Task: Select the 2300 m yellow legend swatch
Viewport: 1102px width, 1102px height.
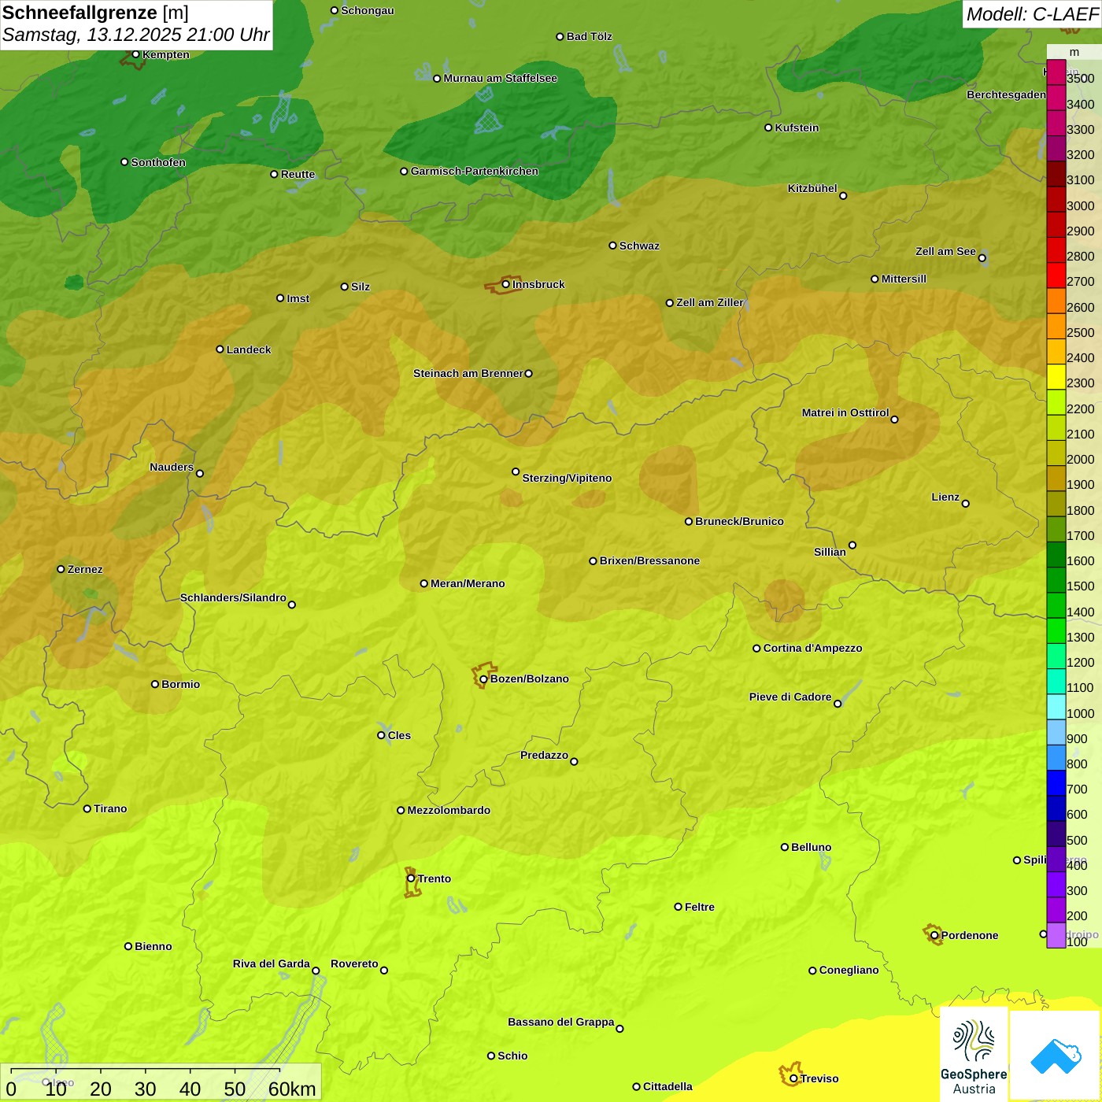Action: point(1056,377)
